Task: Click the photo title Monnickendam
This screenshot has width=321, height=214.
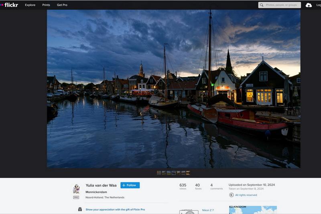Action: [96, 192]
